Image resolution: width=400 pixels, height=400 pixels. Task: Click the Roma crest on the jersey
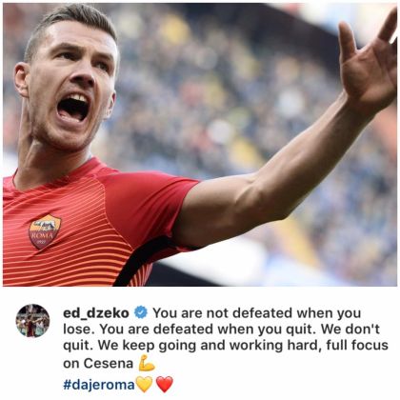(45, 230)
